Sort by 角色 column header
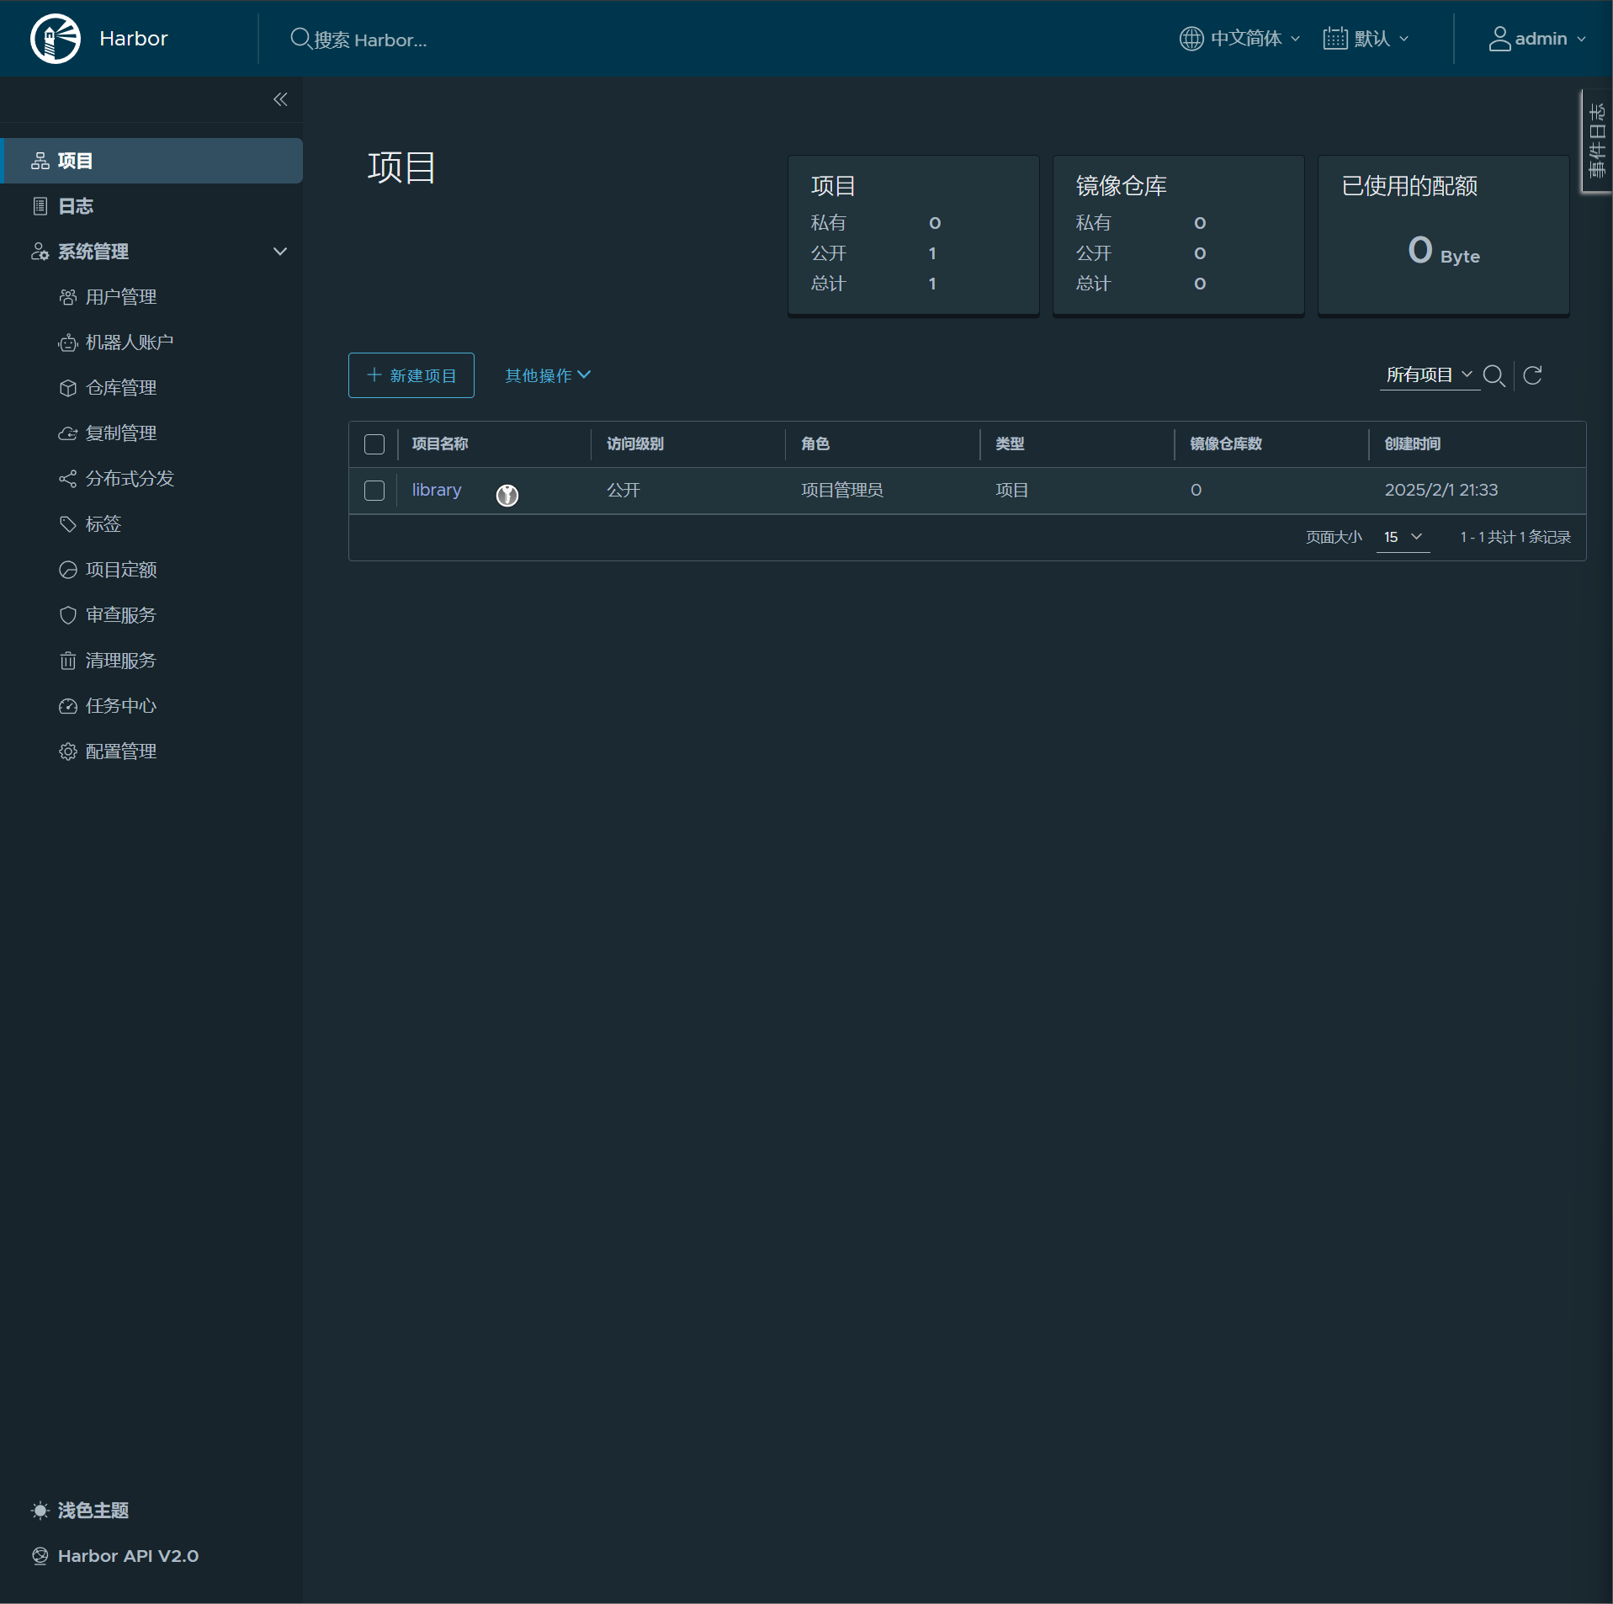The image size is (1613, 1604). [x=815, y=444]
